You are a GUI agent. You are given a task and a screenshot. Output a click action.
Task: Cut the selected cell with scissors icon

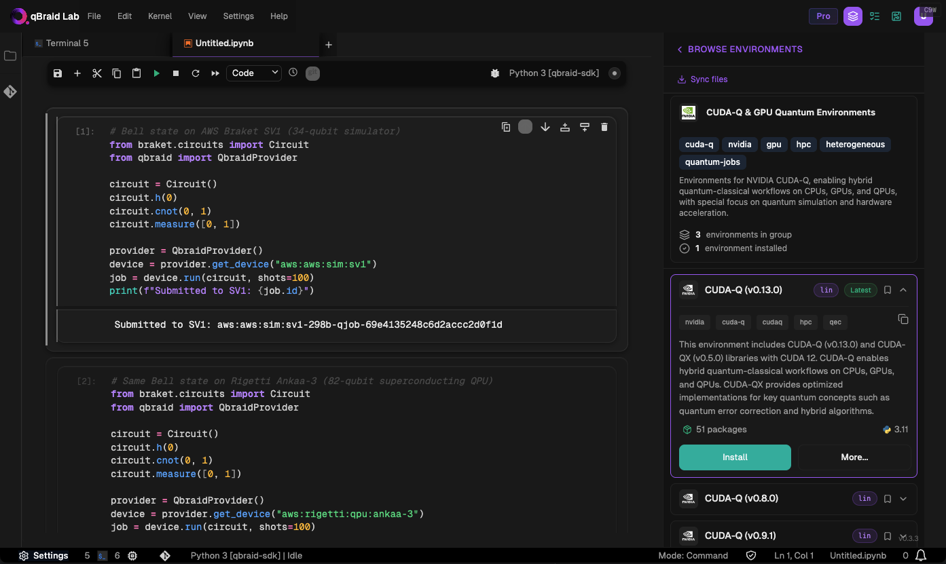click(x=97, y=73)
